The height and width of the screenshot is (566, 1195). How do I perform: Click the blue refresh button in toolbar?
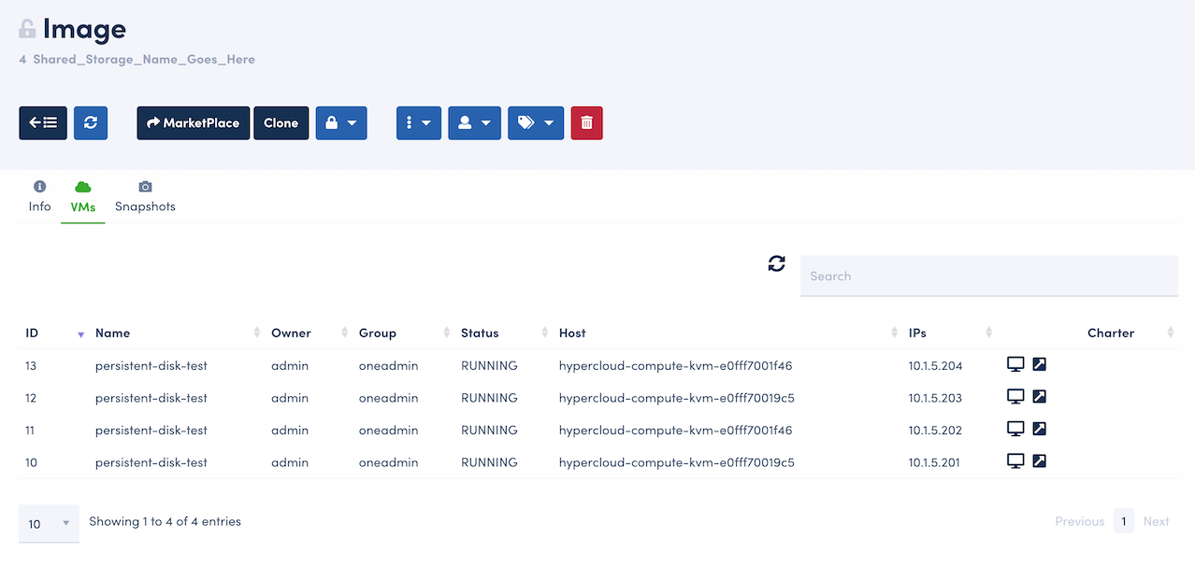point(91,123)
